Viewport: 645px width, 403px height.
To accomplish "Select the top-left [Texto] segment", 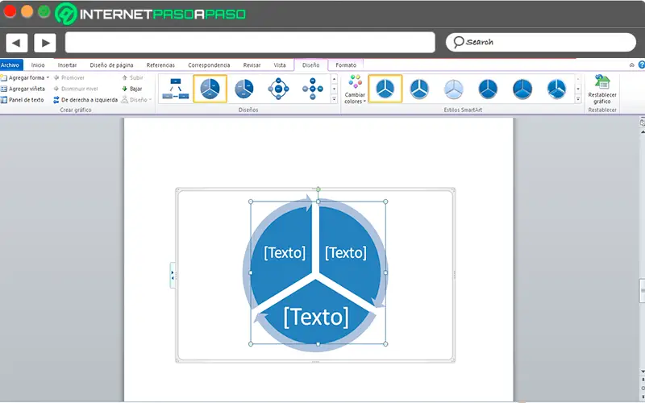I will [285, 252].
